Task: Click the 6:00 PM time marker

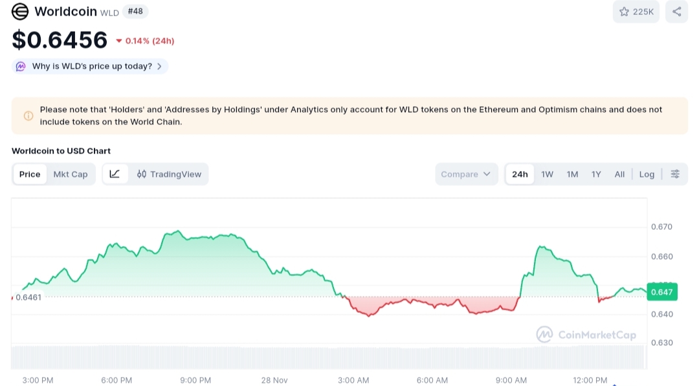Action: pos(116,380)
